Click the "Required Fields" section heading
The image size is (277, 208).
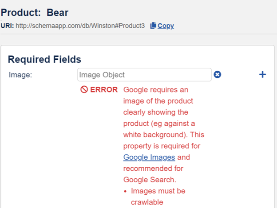[x=44, y=59]
